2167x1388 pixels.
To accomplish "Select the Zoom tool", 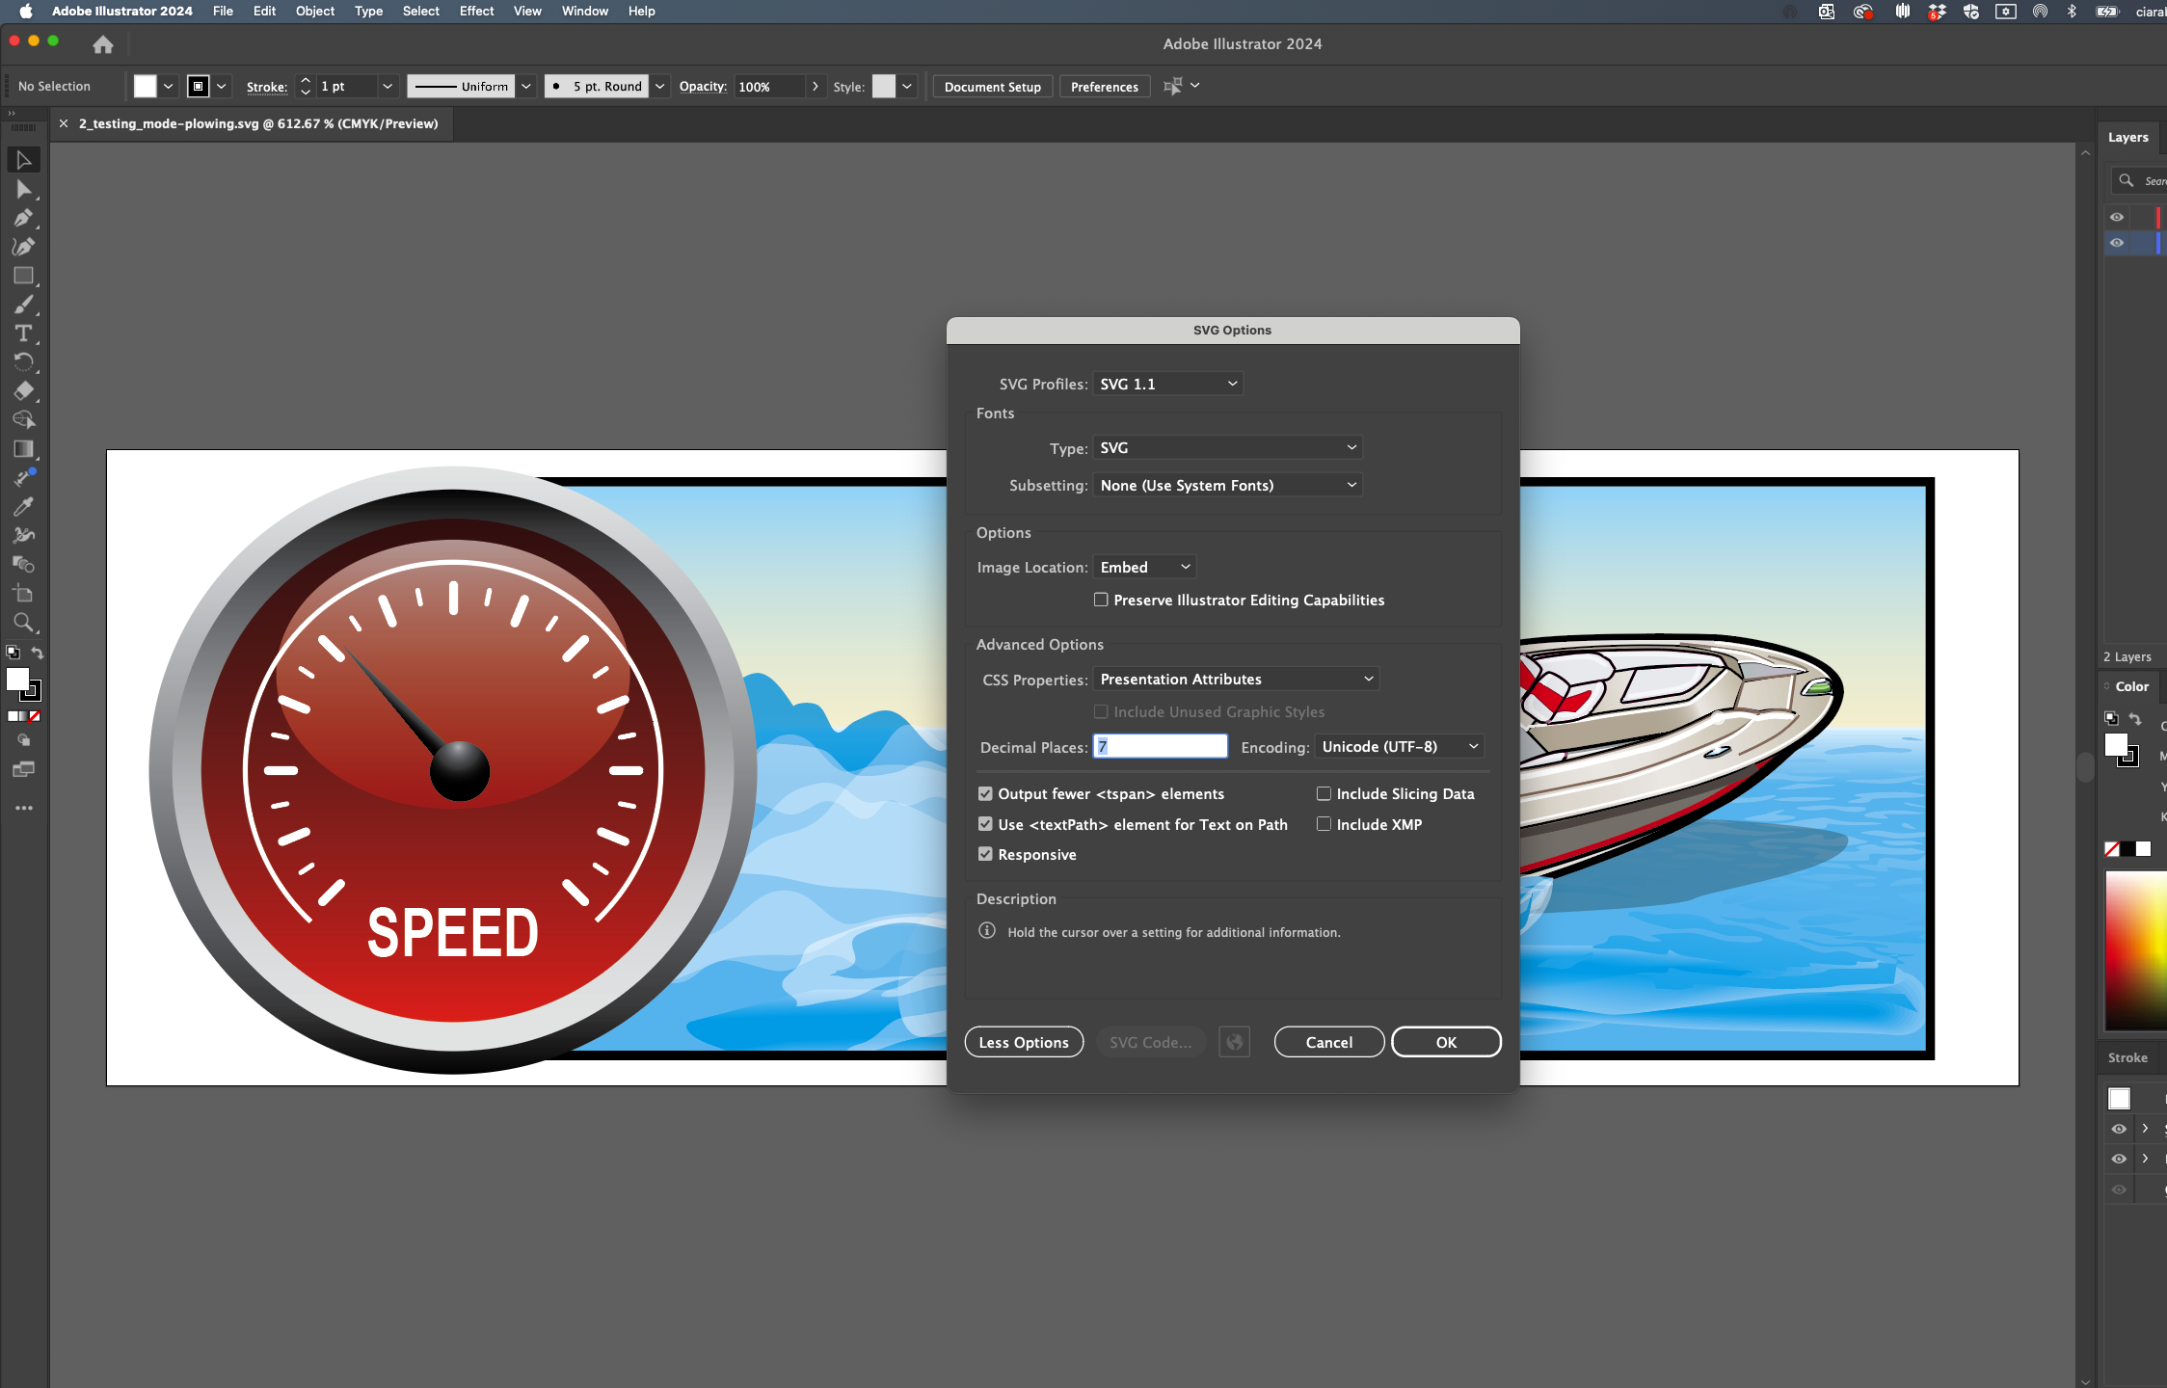I will (x=24, y=623).
